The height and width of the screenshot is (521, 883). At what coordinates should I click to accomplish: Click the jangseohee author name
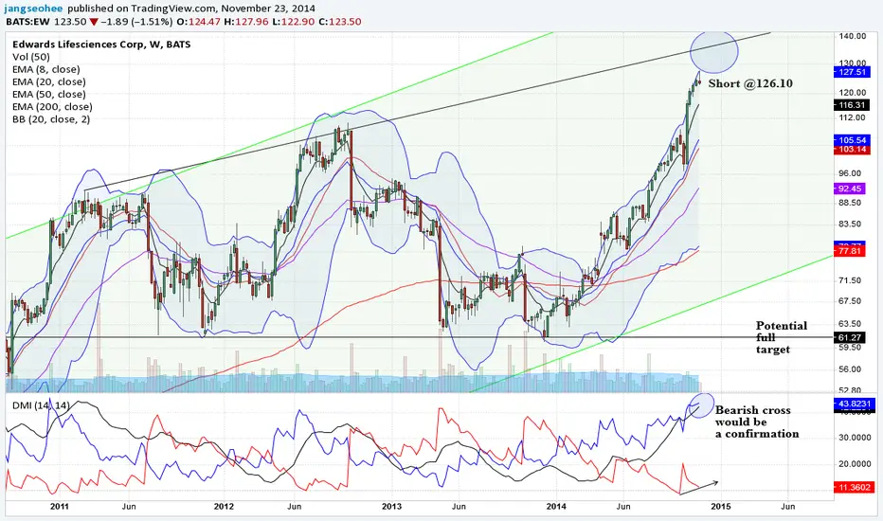point(35,9)
